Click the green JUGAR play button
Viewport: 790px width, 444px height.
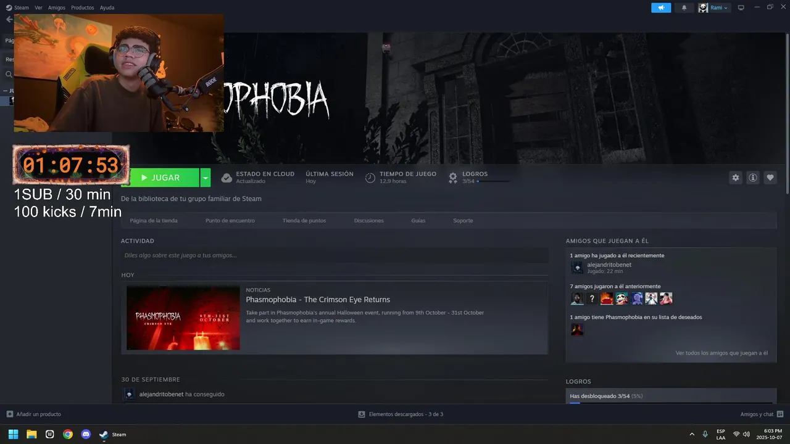point(160,178)
